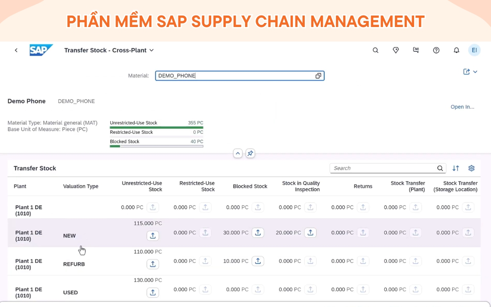Image resolution: width=491 pixels, height=307 pixels.
Task: Transfer unrestricted stock for the REFURB row
Action: [x=153, y=264]
